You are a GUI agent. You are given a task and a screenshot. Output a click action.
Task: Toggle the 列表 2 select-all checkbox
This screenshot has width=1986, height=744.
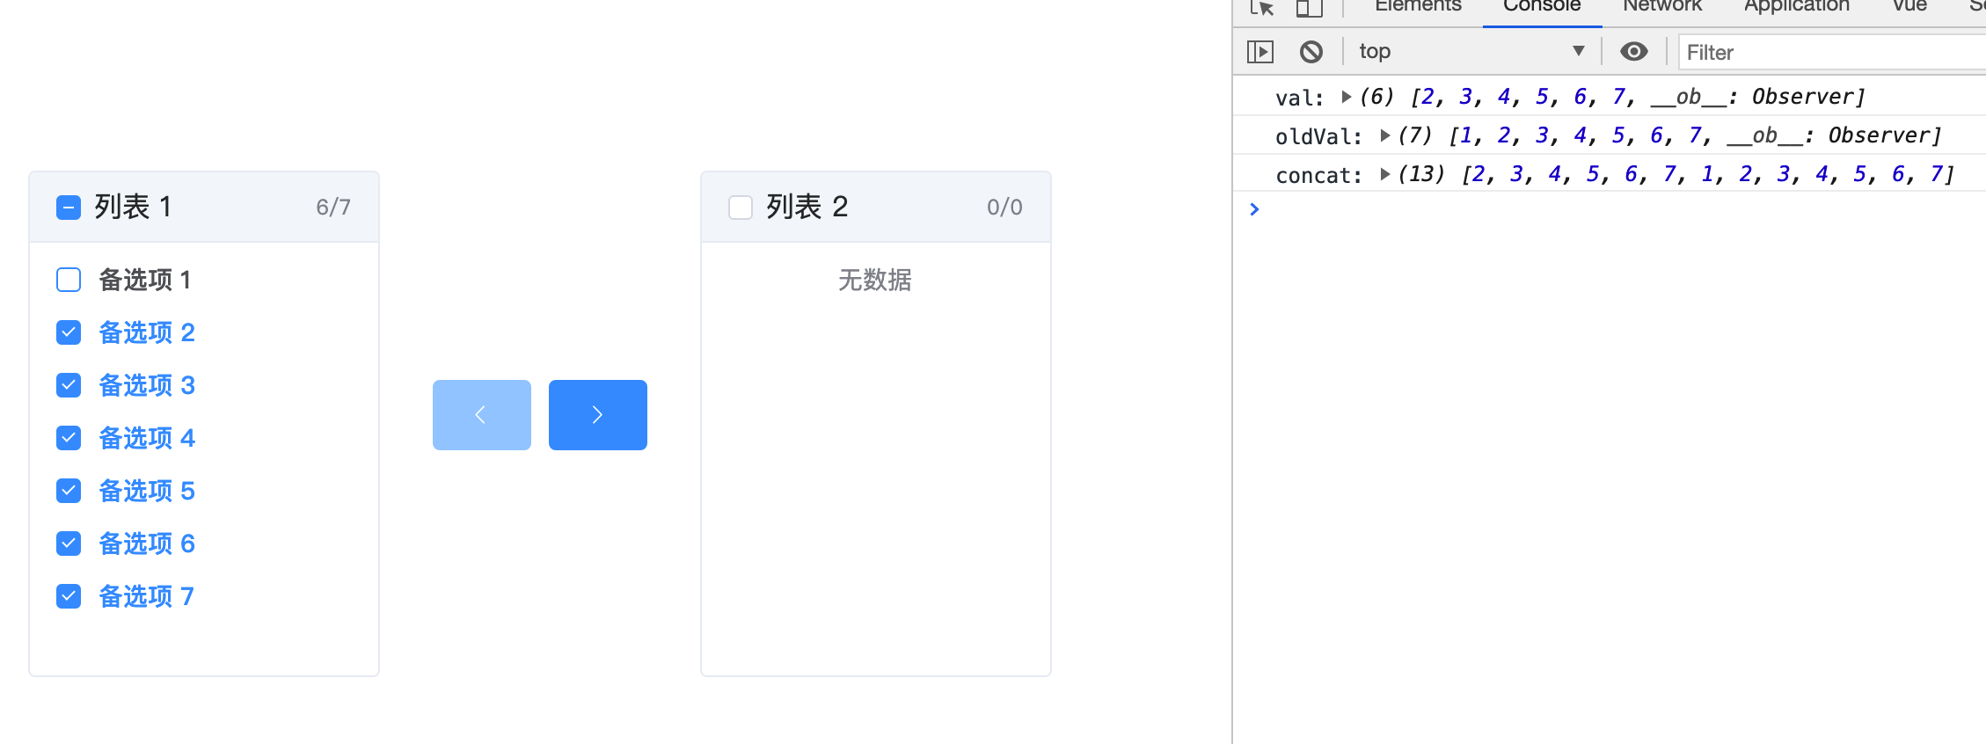(741, 208)
